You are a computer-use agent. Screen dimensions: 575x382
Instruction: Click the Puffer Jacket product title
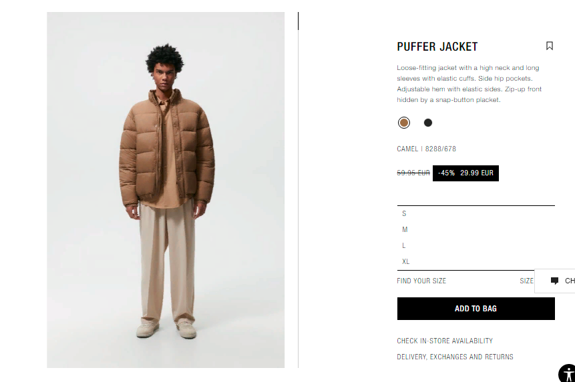(x=437, y=47)
